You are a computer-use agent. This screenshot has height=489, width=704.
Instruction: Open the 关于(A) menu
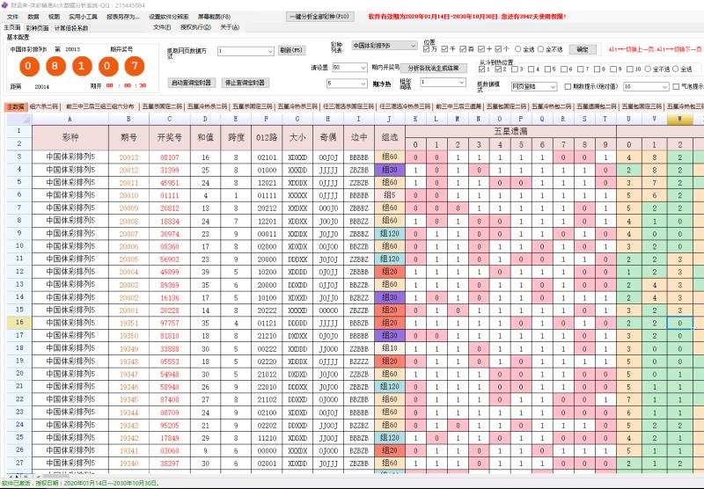click(x=230, y=27)
